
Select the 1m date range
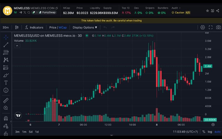[x=24, y=132]
